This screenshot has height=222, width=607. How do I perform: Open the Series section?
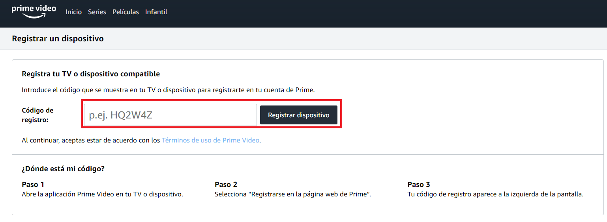pos(97,12)
